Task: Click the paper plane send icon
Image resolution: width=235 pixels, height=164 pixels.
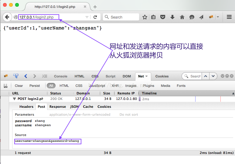Action: tap(201, 17)
